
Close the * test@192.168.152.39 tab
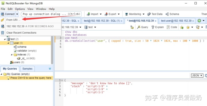tap(156, 21)
